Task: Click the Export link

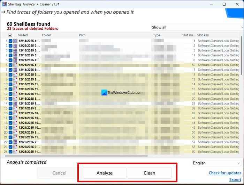Action: point(235,179)
